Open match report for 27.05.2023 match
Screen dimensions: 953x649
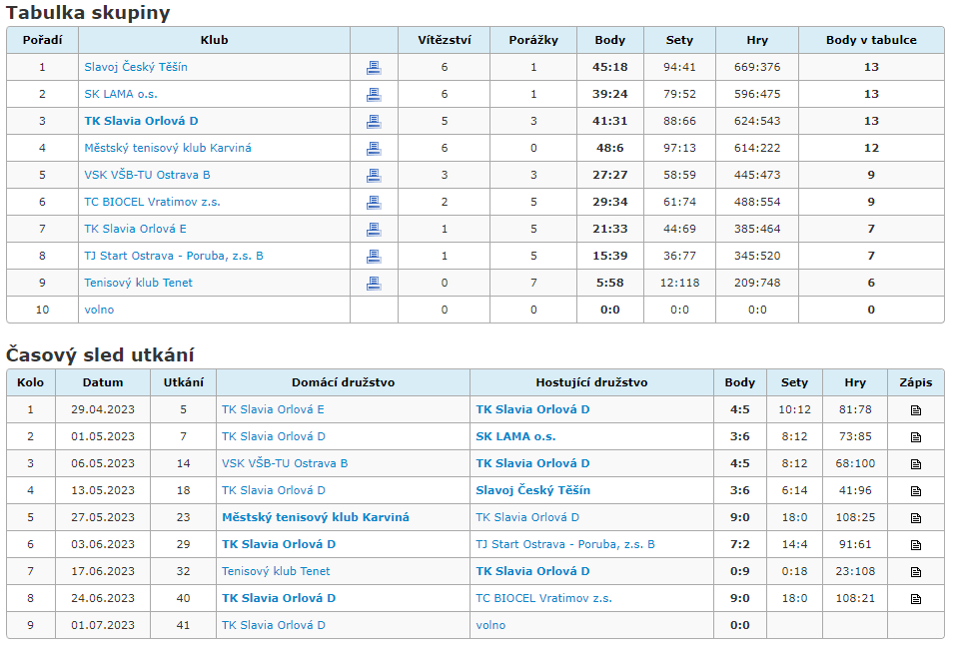click(x=916, y=518)
